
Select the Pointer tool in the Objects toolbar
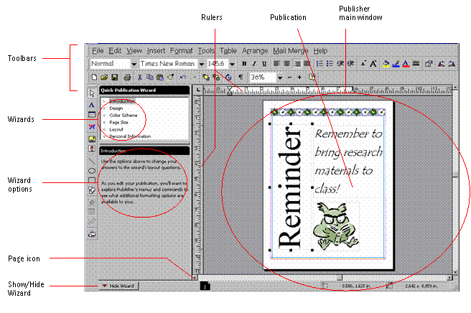(91, 93)
